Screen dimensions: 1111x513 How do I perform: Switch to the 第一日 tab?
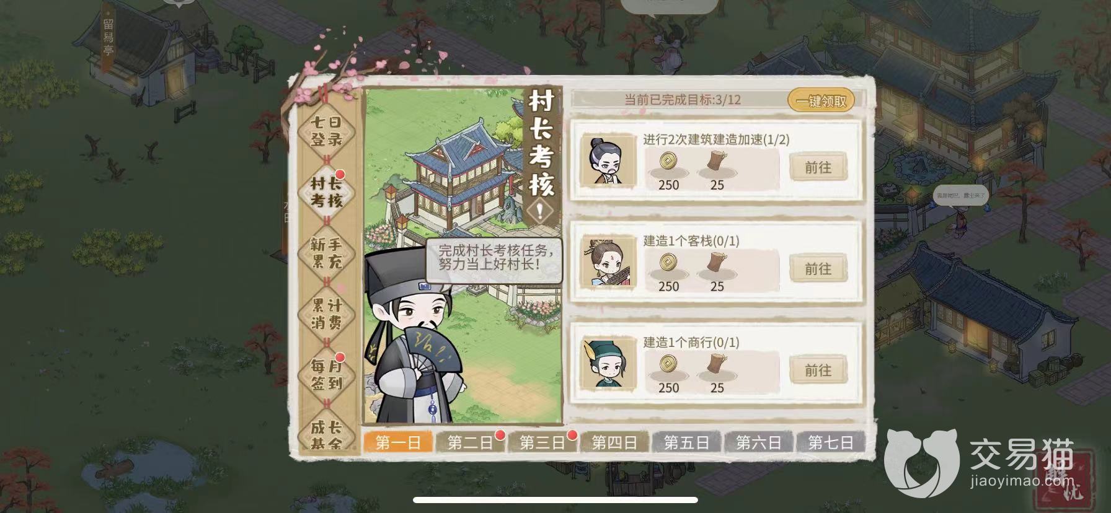pos(398,442)
